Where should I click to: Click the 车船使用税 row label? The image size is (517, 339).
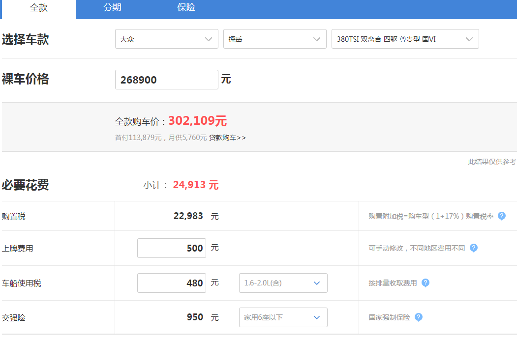click(x=22, y=283)
